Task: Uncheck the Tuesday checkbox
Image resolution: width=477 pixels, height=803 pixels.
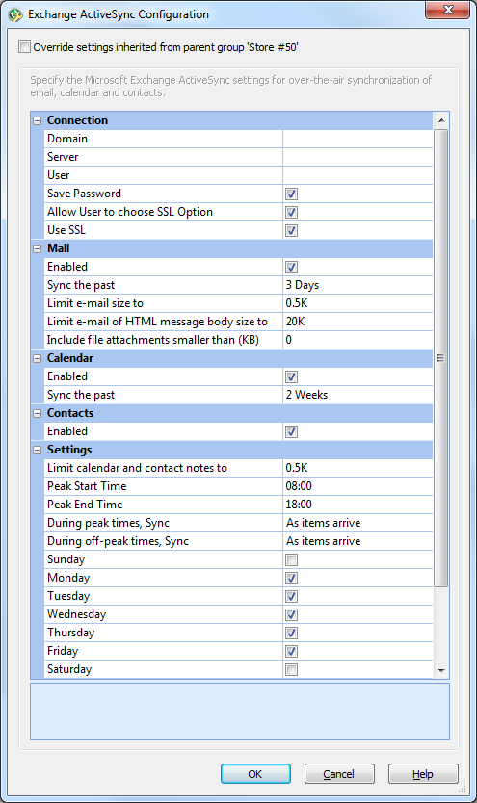Action: tap(292, 597)
